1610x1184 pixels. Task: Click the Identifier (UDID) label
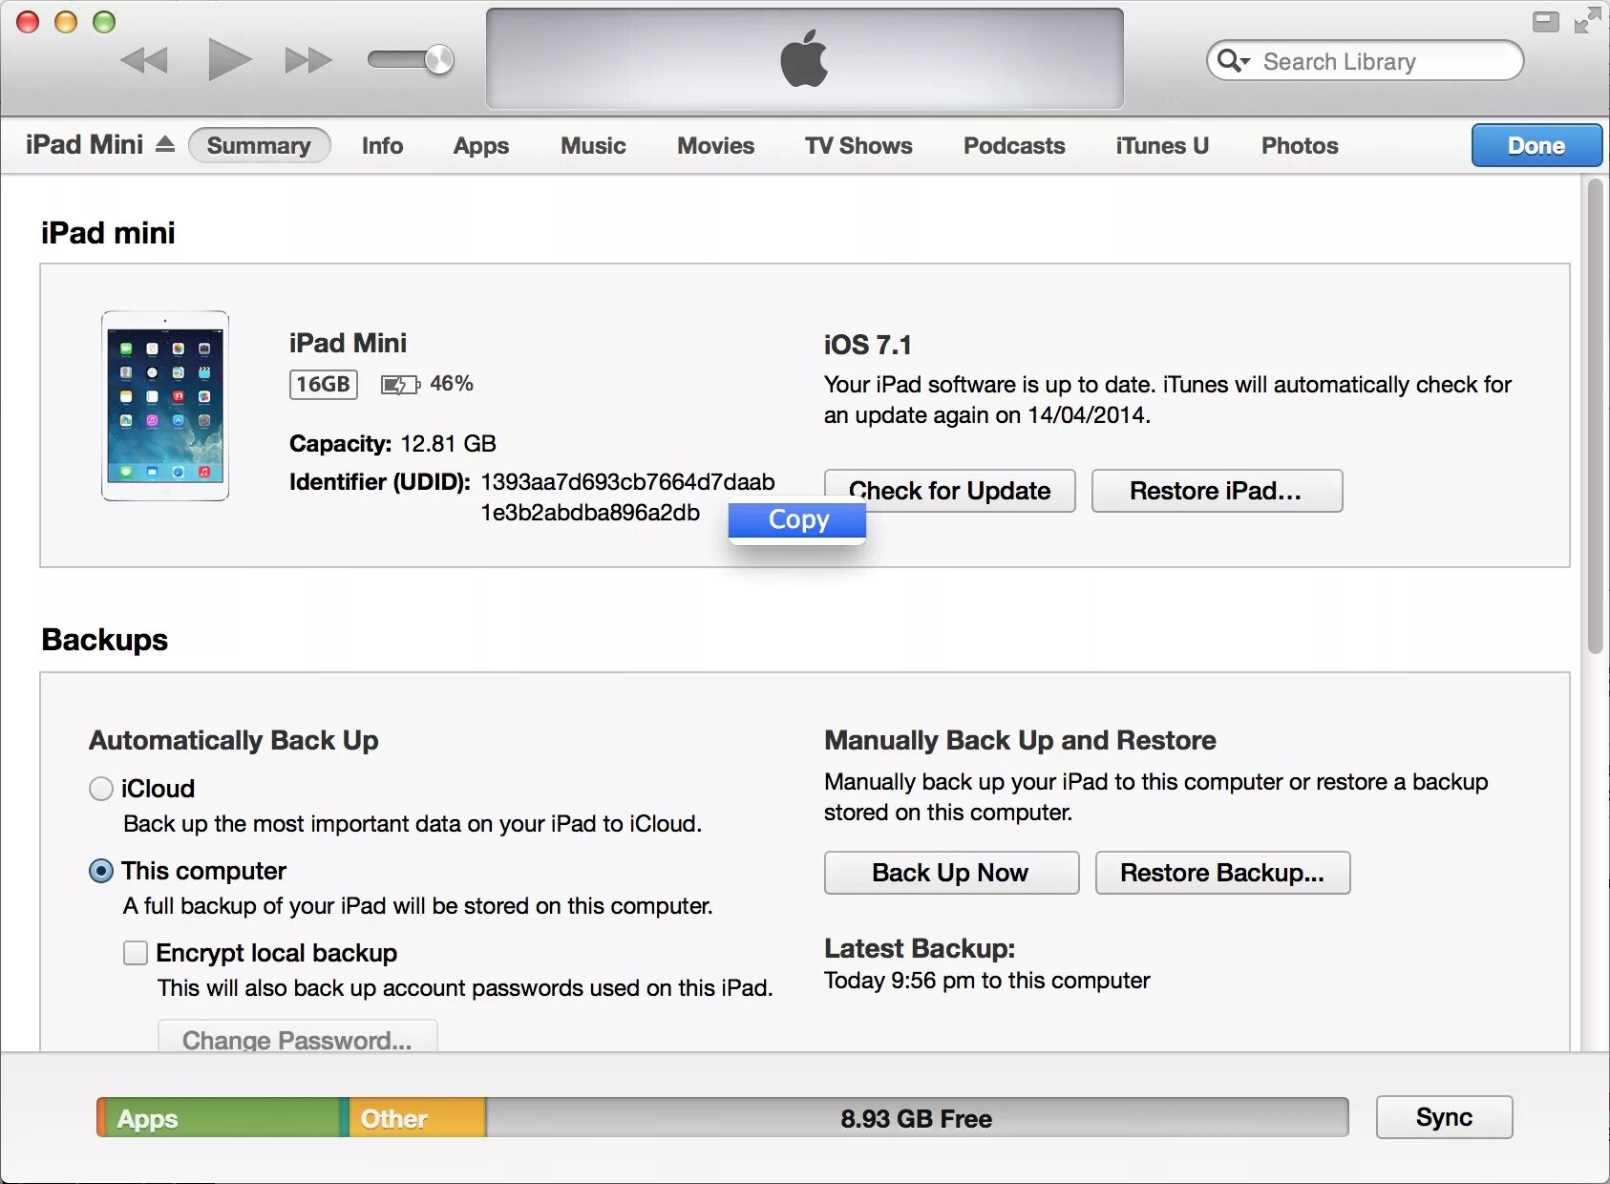pyautogui.click(x=380, y=481)
